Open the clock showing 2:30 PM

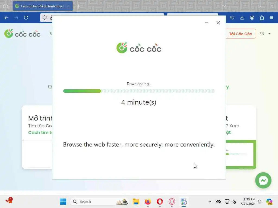coord(248,201)
